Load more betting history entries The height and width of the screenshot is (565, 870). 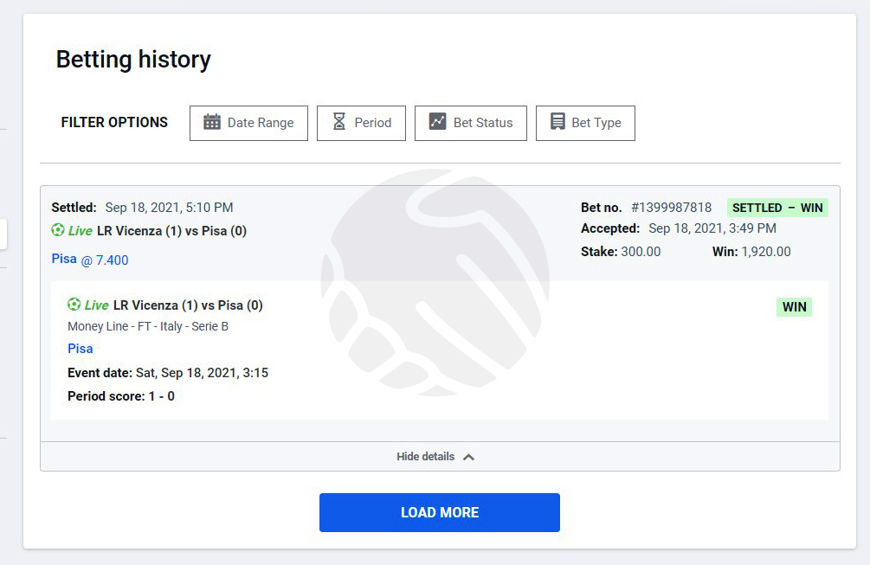(x=440, y=512)
